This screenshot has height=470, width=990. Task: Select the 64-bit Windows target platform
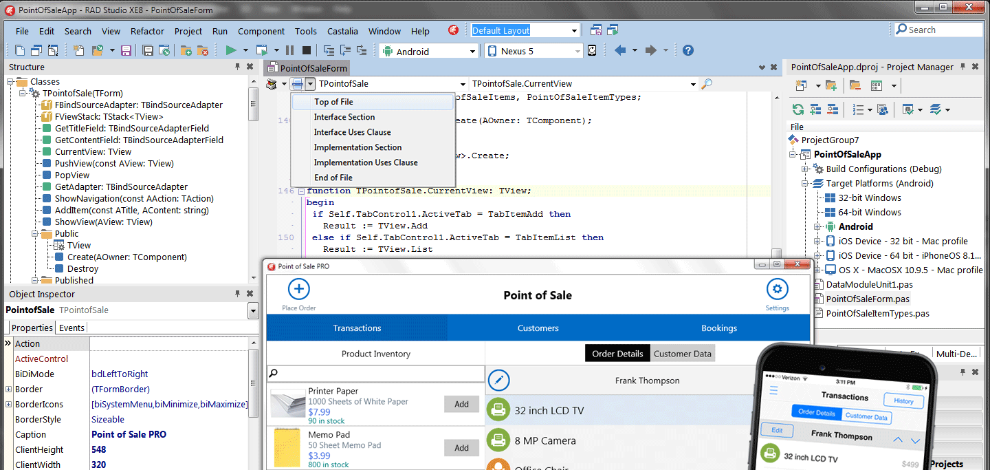click(870, 212)
